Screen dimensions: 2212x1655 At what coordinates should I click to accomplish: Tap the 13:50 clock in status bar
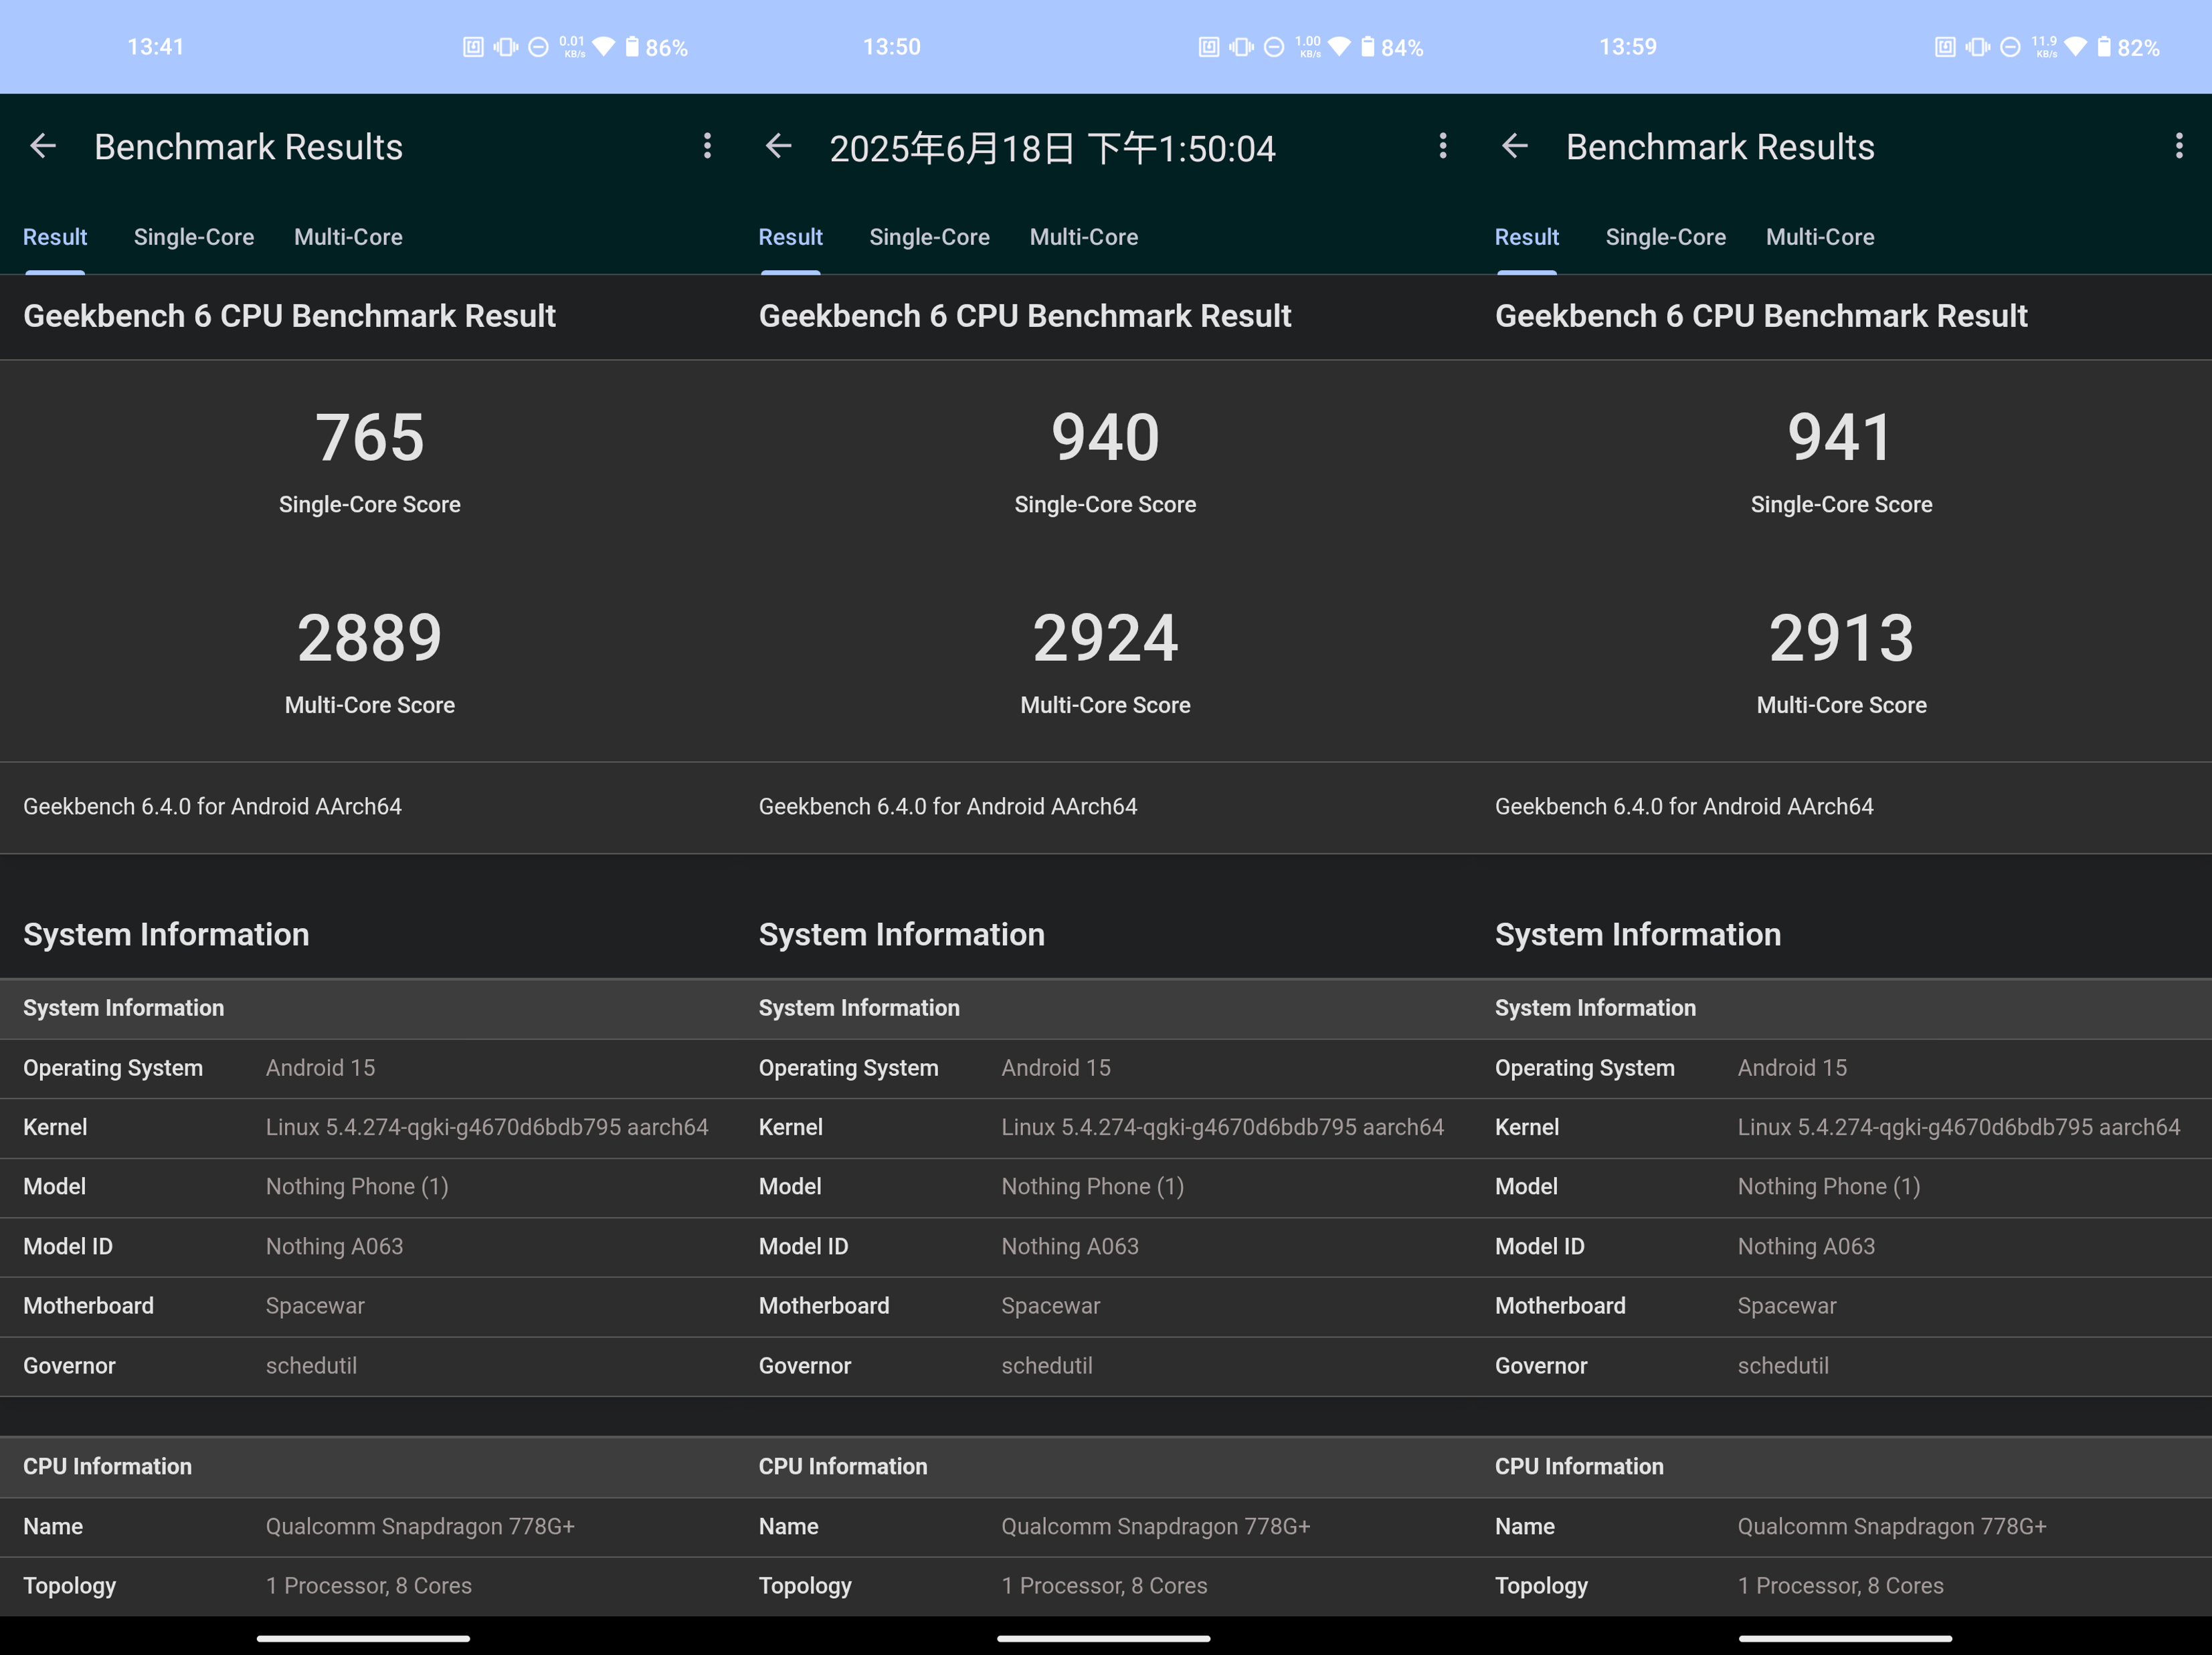coord(891,47)
